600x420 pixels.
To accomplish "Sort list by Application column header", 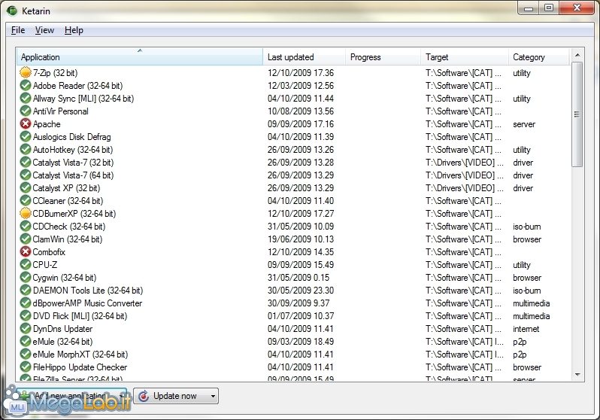I will pyautogui.click(x=140, y=56).
